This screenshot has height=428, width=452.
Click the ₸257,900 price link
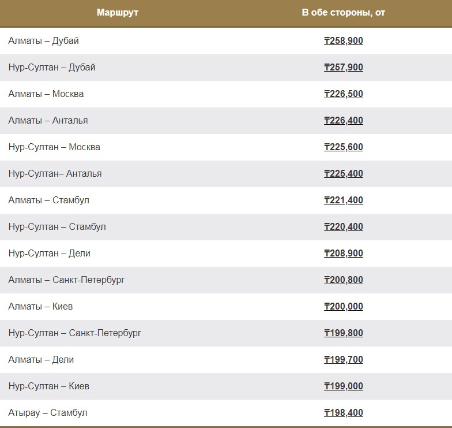(344, 68)
